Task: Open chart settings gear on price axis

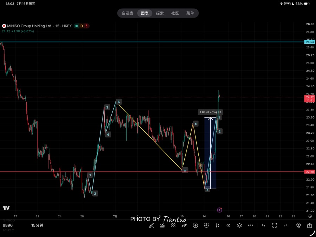Action: point(310,216)
